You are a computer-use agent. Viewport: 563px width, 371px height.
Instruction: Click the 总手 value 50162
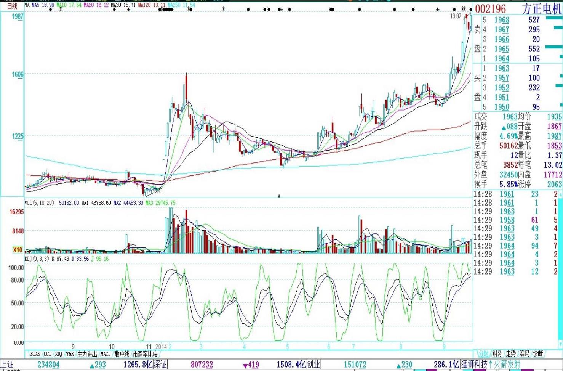coord(509,146)
